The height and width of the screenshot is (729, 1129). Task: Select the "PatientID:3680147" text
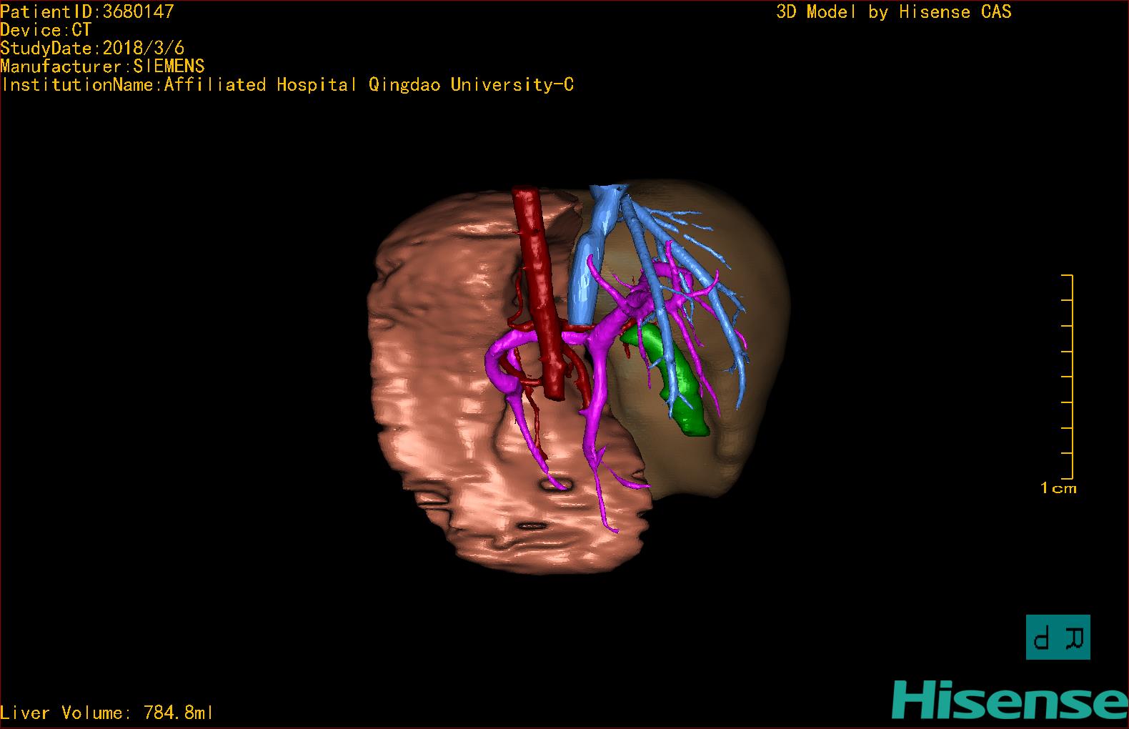[x=87, y=11]
